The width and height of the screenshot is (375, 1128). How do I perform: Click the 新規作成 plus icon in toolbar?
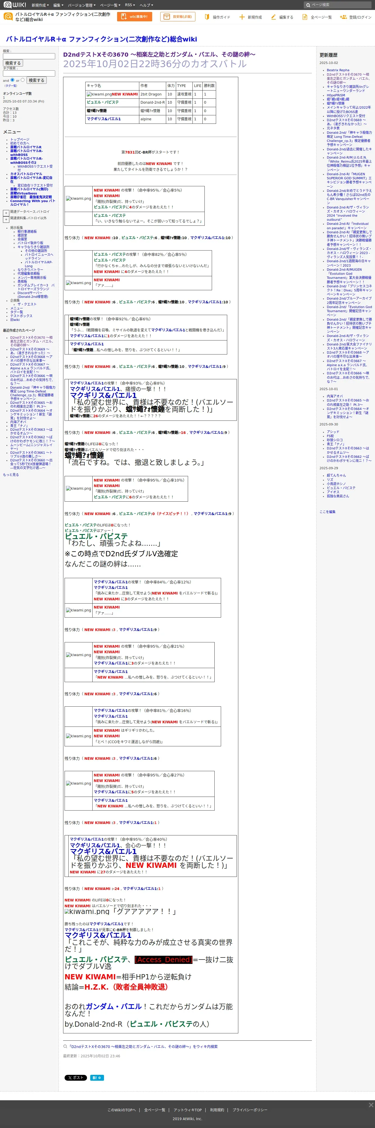click(x=242, y=17)
